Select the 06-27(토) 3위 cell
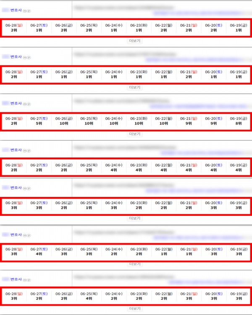252x315 pixels. [39, 205]
